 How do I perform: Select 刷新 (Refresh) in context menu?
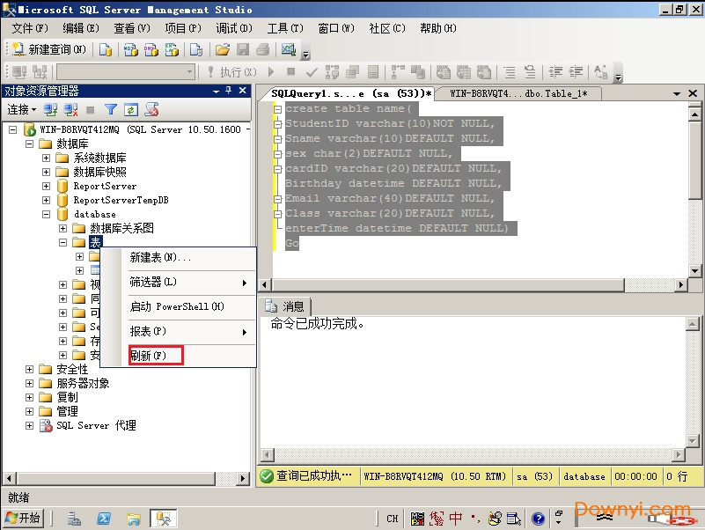148,356
